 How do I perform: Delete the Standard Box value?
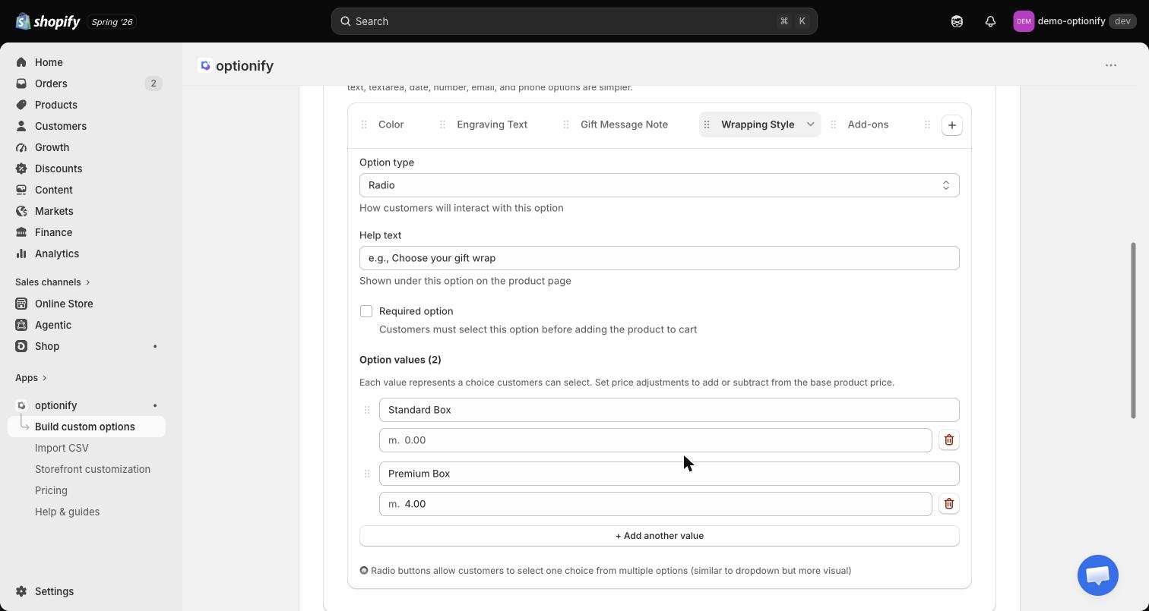click(949, 440)
